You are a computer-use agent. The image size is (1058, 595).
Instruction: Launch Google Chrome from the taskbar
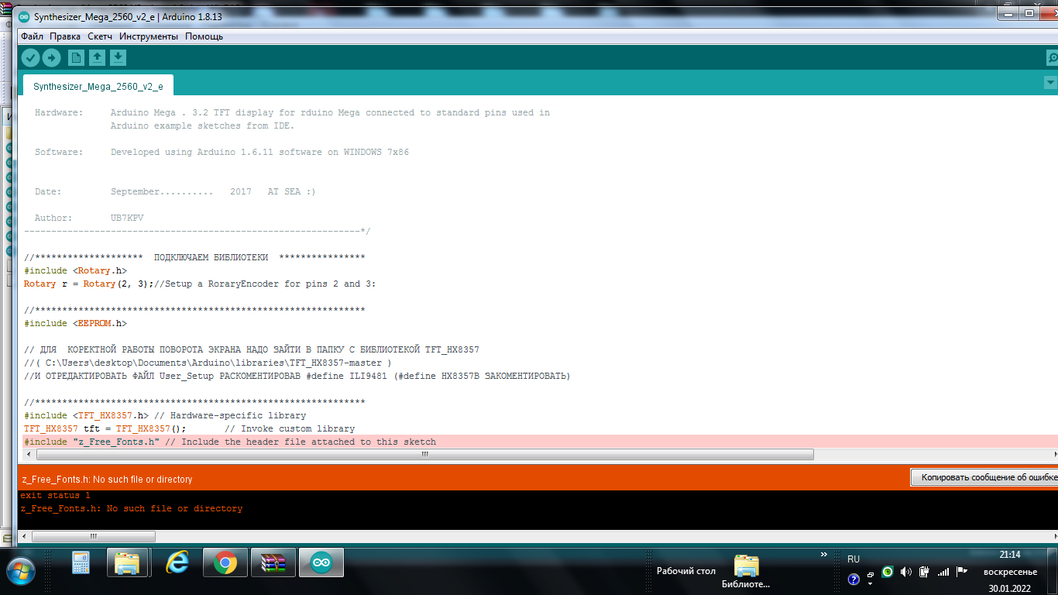(225, 563)
